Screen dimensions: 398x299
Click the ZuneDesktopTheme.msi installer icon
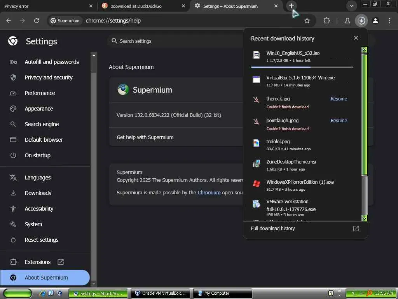point(257,163)
